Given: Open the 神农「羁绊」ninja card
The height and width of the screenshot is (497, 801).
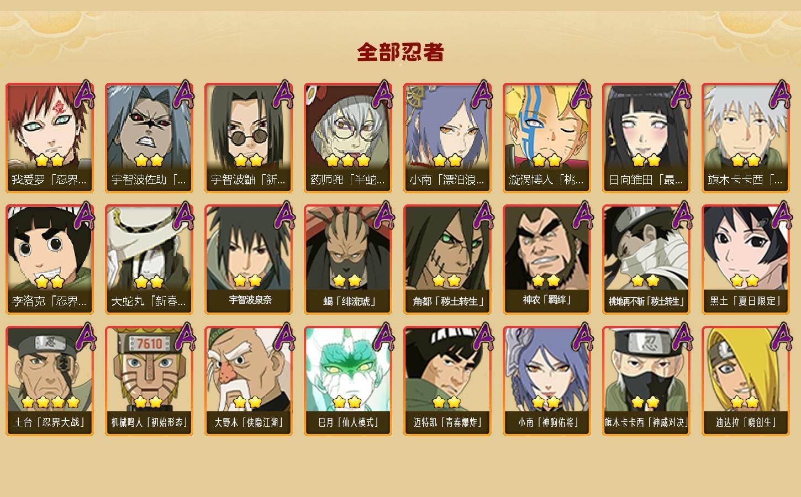Looking at the screenshot, I should [x=547, y=260].
